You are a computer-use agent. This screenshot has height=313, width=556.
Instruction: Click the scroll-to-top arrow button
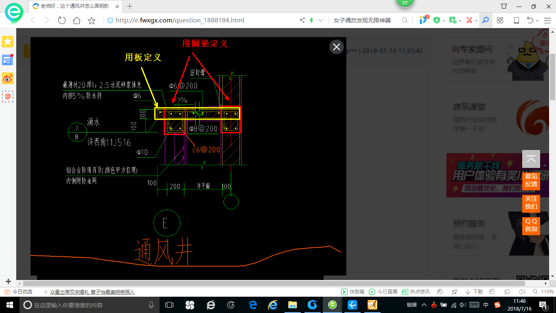pyautogui.click(x=531, y=159)
